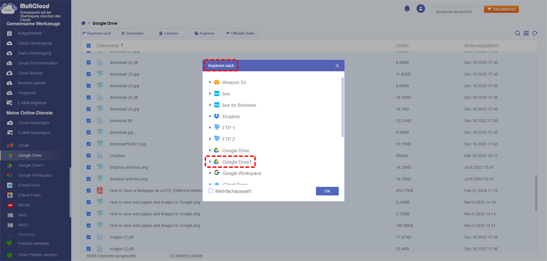The image size is (547, 261).
Task: Close the Kopieren nach dialog
Action: [x=337, y=65]
